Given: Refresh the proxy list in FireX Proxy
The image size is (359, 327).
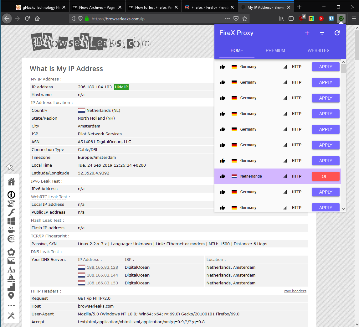Looking at the screenshot, I should (337, 33).
